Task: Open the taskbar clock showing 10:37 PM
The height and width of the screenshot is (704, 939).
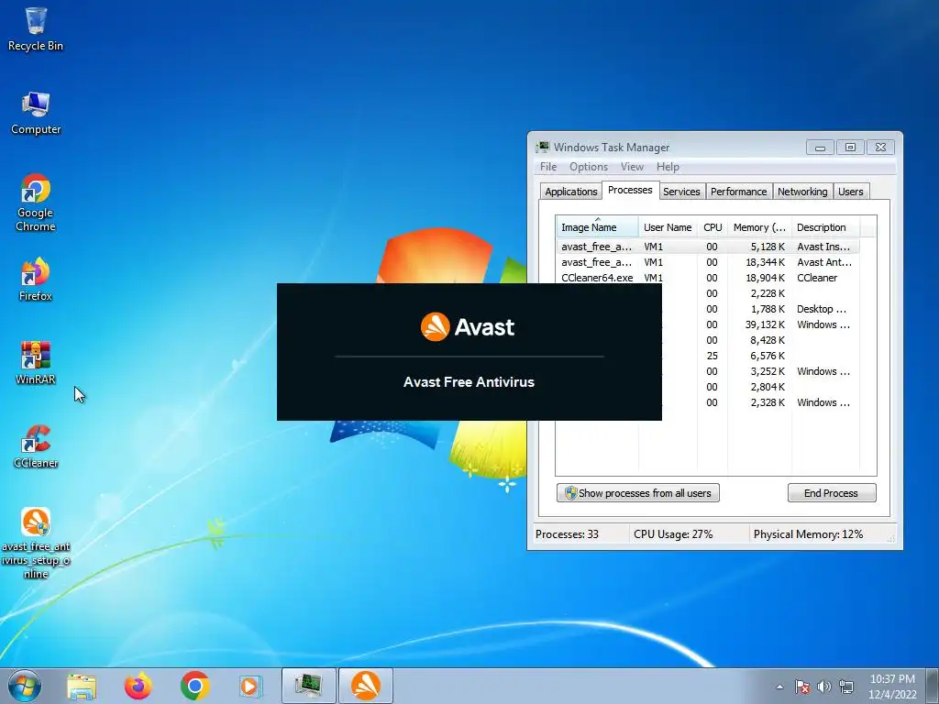Action: [x=892, y=687]
